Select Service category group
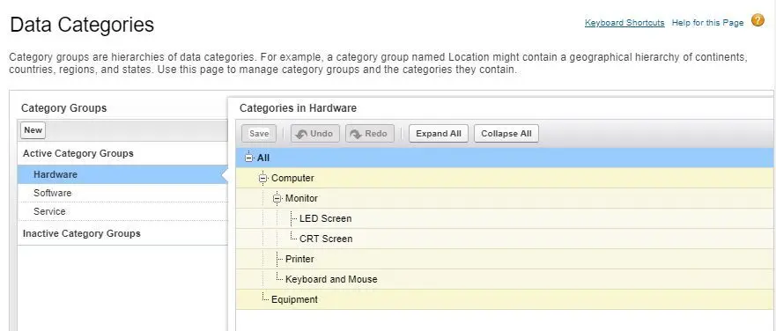Viewport: 776px width, 331px height. coord(122,211)
